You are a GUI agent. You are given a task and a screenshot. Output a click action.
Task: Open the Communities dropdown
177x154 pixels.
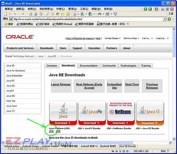131,38
